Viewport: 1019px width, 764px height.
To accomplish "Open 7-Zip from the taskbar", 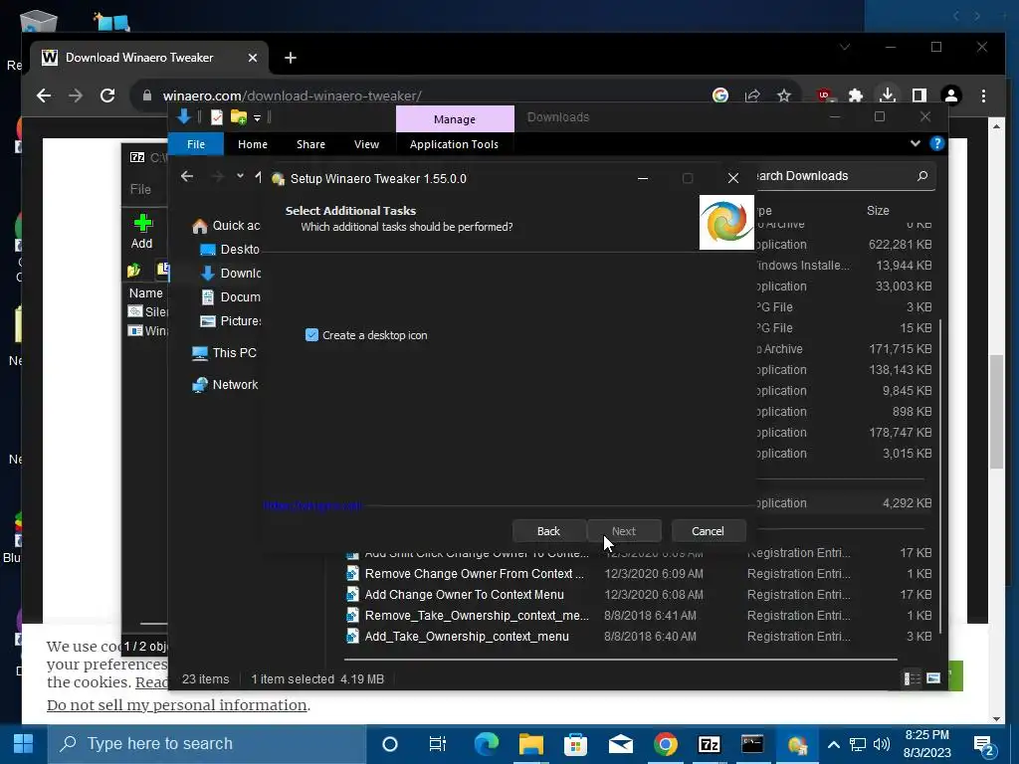I will (x=709, y=744).
